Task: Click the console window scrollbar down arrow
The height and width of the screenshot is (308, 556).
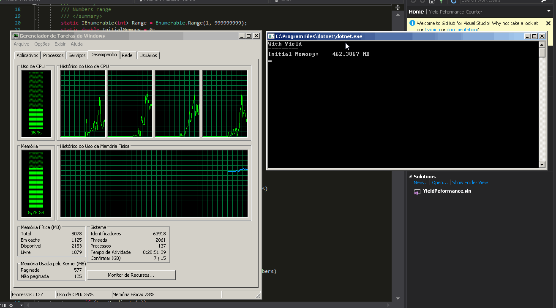Action: [x=542, y=164]
